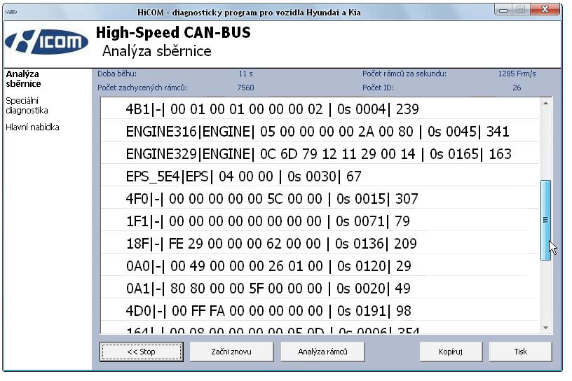Click the scroll down arrow of frame list
The width and height of the screenshot is (572, 381).
click(546, 327)
